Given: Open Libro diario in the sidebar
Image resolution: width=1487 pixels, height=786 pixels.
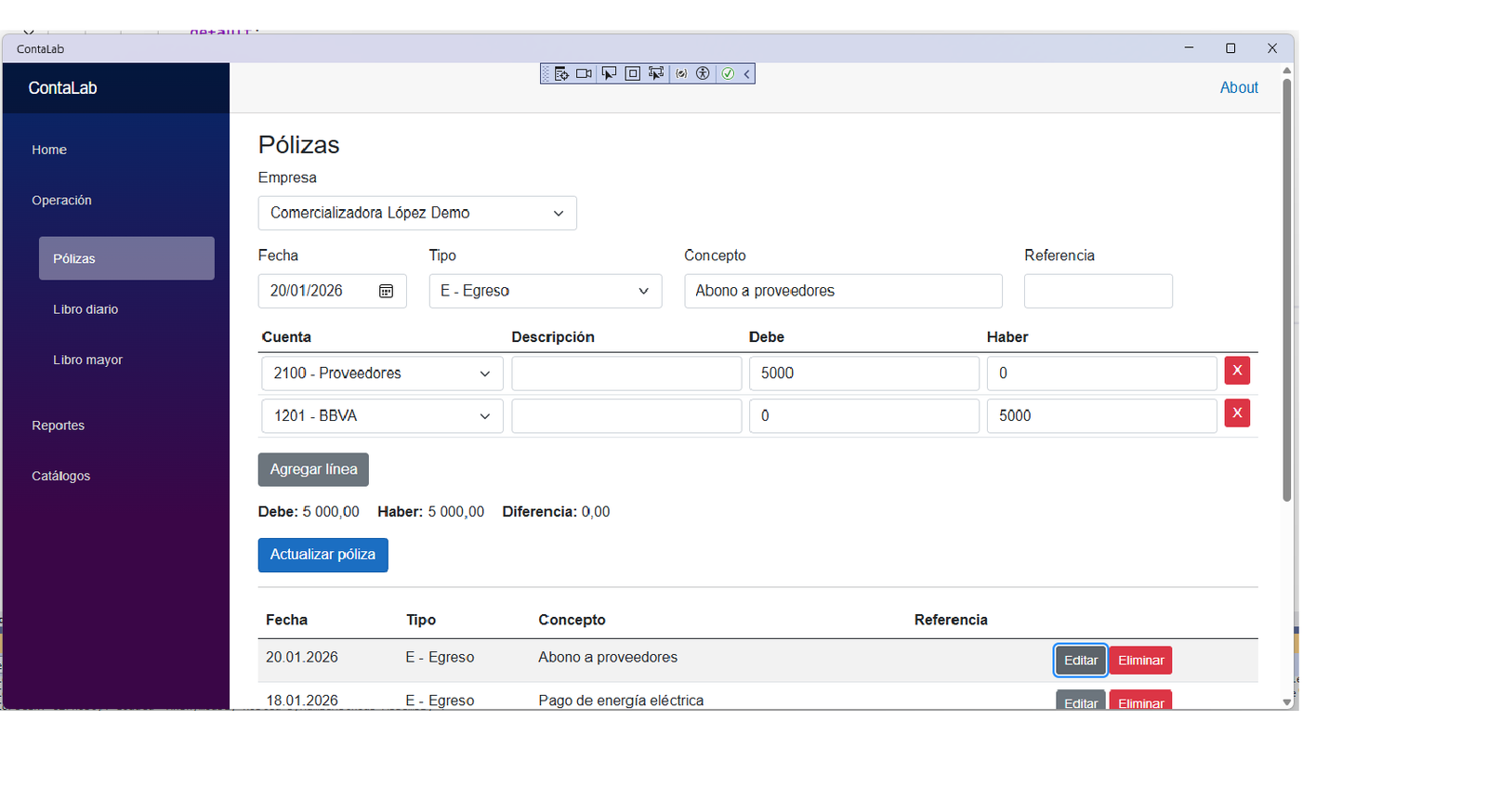Looking at the screenshot, I should [86, 309].
